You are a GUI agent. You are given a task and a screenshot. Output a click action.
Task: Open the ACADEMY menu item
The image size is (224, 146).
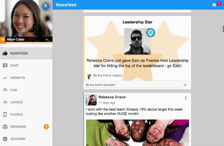click(x=18, y=139)
